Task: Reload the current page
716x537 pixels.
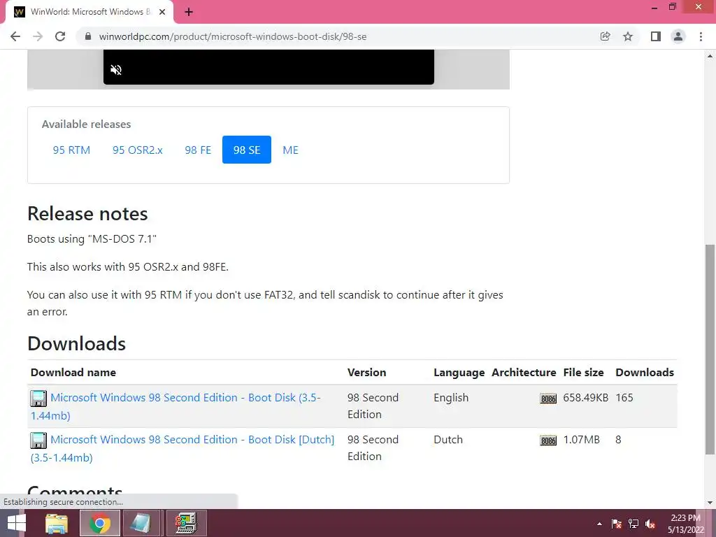Action: [60, 36]
